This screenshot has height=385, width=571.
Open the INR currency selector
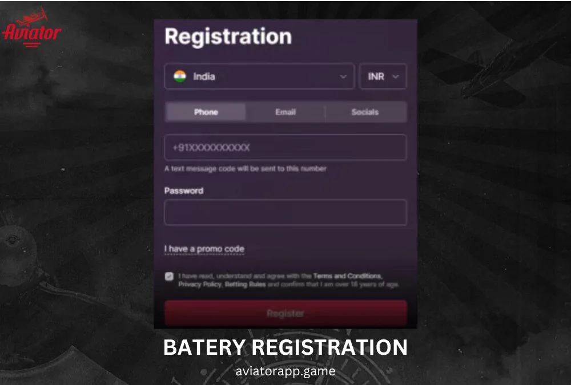pyautogui.click(x=383, y=76)
